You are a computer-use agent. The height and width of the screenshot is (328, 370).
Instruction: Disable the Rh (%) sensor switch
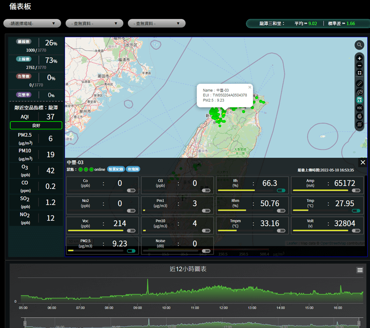(x=281, y=190)
